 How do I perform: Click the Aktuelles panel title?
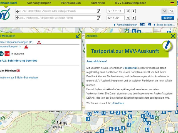(92, 36)
